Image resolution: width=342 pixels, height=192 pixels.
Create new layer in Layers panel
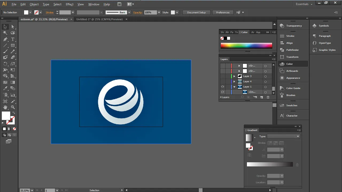[x=262, y=97]
